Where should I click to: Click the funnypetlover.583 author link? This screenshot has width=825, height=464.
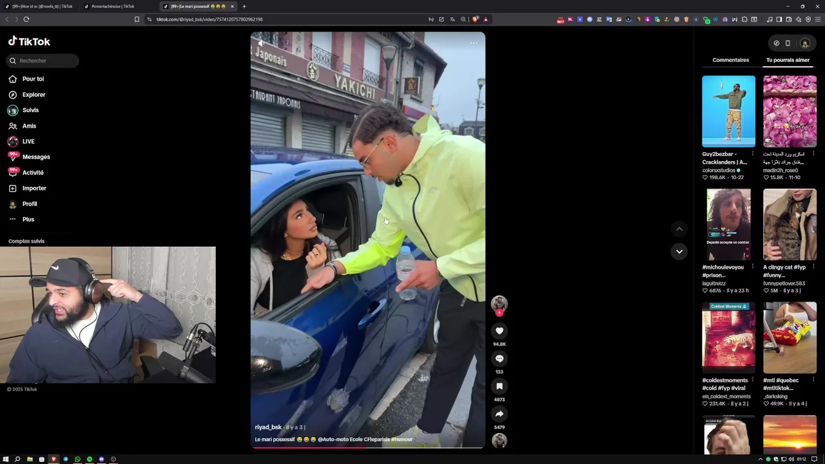click(x=784, y=284)
